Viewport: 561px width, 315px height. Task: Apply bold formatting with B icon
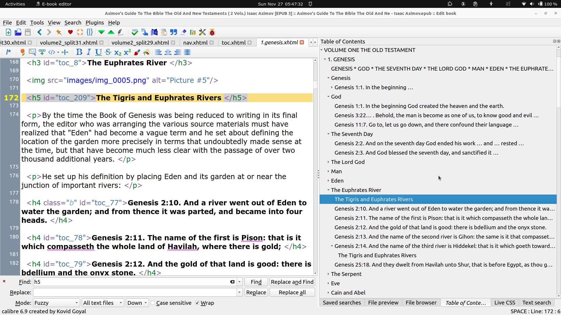[x=79, y=52]
